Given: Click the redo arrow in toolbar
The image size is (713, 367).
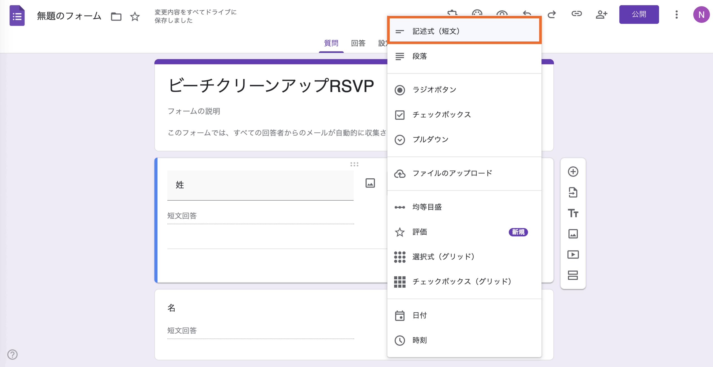Looking at the screenshot, I should [552, 14].
